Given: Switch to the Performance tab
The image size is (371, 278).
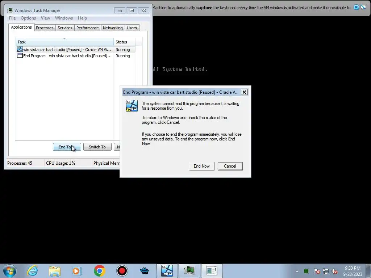Looking at the screenshot, I should point(88,28).
